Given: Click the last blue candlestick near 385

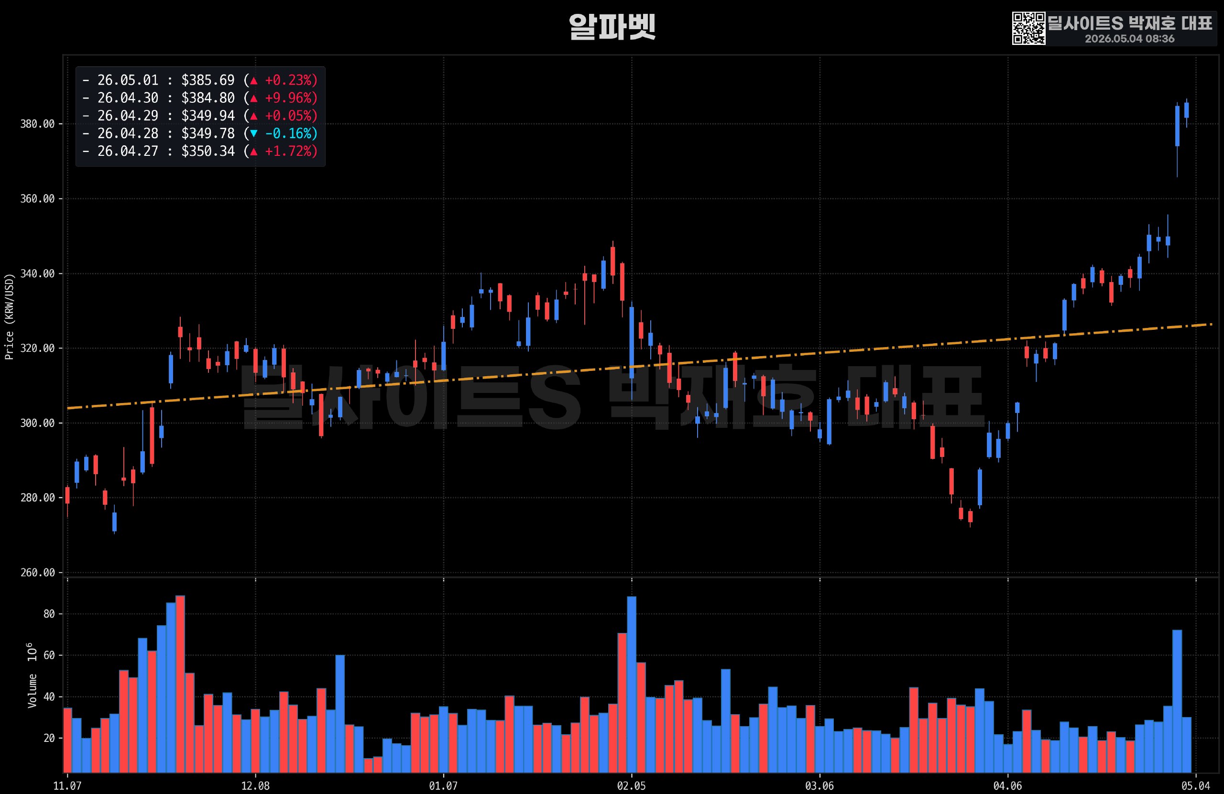Looking at the screenshot, I should click(1186, 110).
